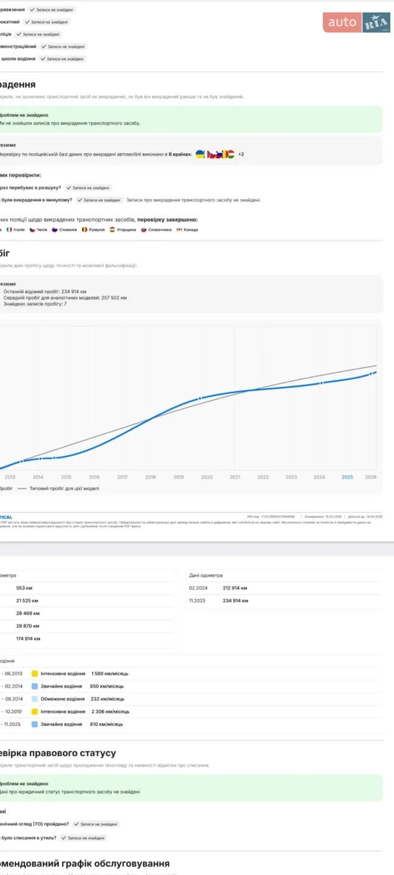Click the highlighted 2025 label on the chart axis
Screen dimensions: 394x875
(x=347, y=478)
